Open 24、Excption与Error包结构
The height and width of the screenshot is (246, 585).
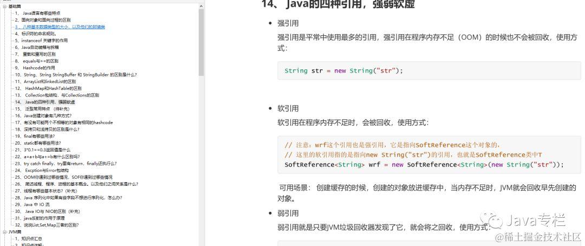(41, 171)
